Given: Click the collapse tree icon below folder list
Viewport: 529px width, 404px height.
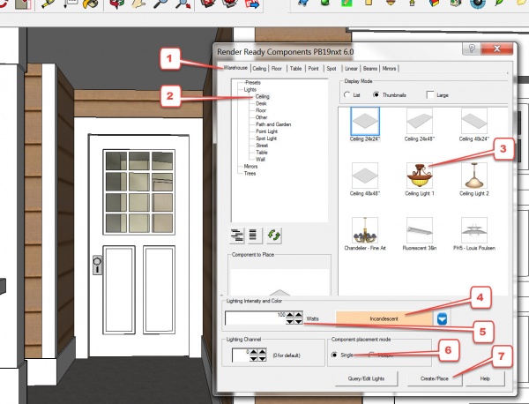Looking at the screenshot, I should tap(254, 234).
